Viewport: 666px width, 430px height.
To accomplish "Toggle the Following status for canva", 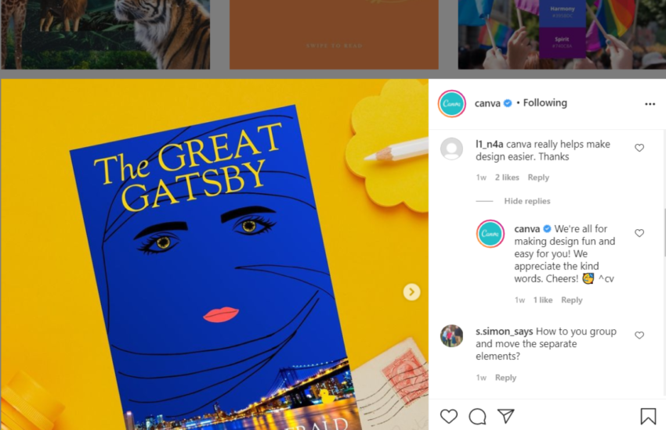I will coord(545,103).
